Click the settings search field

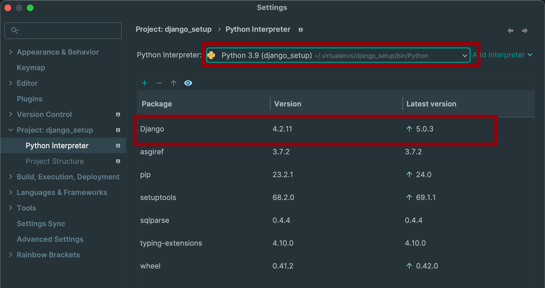tap(67, 30)
